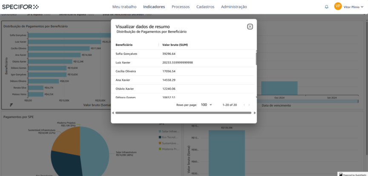
Task: Click the sort icon below the beneficiary chart
Action: tap(11, 105)
